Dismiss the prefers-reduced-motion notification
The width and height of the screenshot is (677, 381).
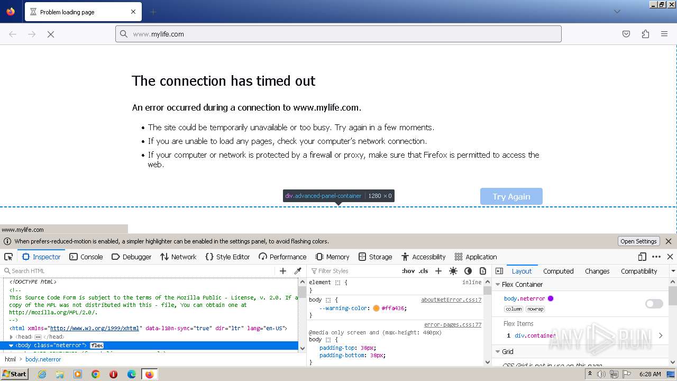669,241
